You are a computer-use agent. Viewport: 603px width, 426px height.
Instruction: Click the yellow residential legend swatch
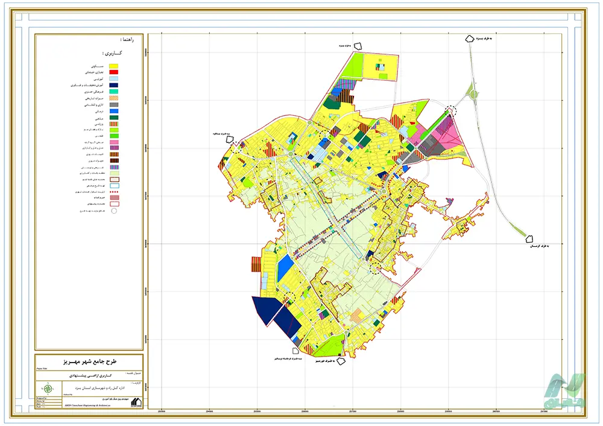pos(114,66)
